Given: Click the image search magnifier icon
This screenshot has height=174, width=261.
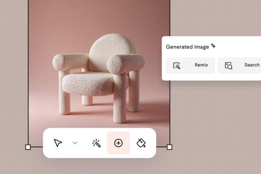Looking at the screenshot, I should tap(228, 66).
